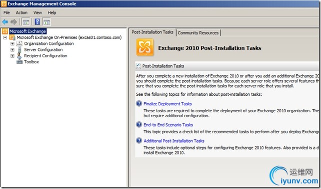
Task: Click the Server Configuration tower icon
Action: [x=19, y=49]
